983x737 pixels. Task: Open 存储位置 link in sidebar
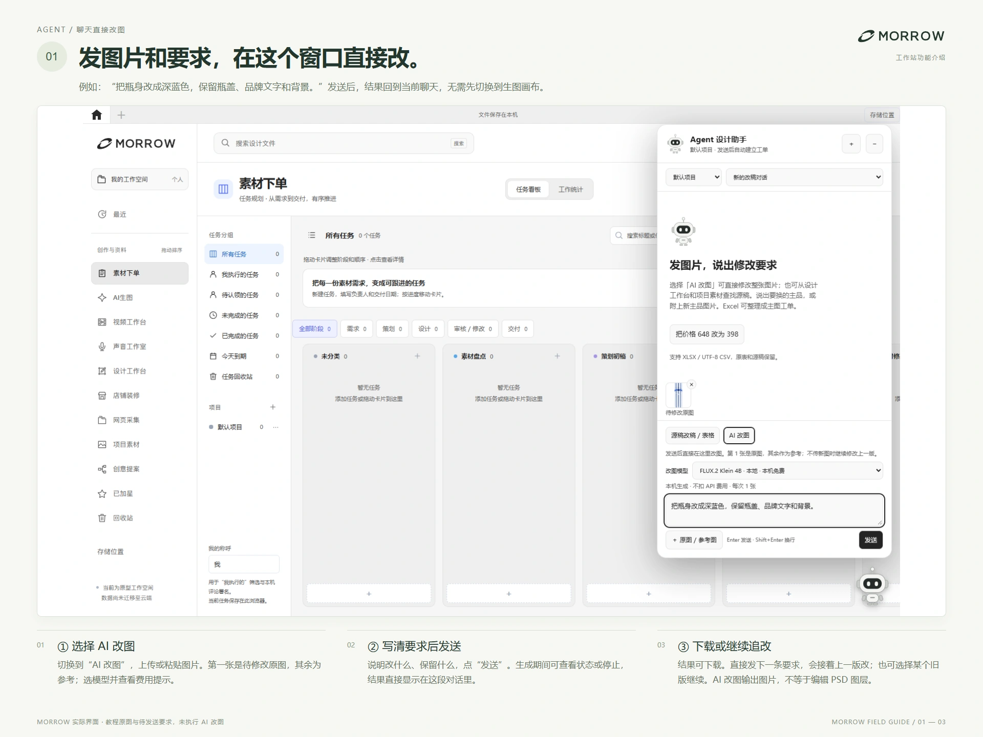pyautogui.click(x=111, y=552)
